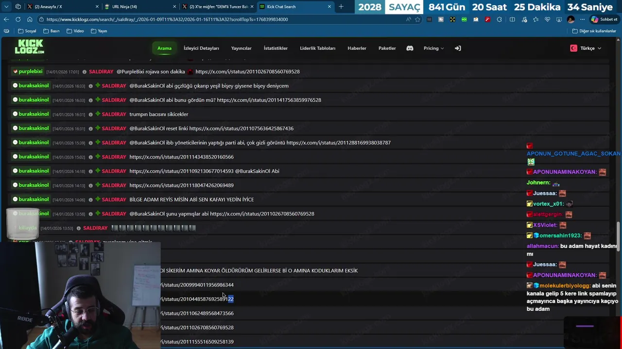Image resolution: width=622 pixels, height=349 pixels.
Task: Click the 14/01/2026 15:39 timestamp
Action: coord(69,143)
